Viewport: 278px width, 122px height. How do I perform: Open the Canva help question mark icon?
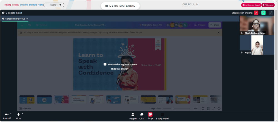[x=219, y=108]
